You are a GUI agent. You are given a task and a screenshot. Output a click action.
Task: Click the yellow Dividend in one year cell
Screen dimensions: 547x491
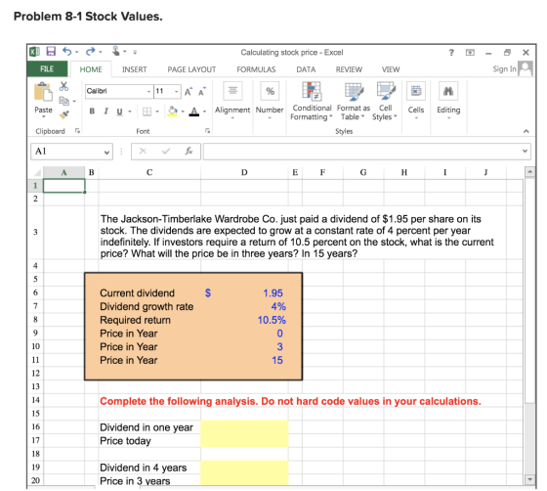(x=244, y=426)
